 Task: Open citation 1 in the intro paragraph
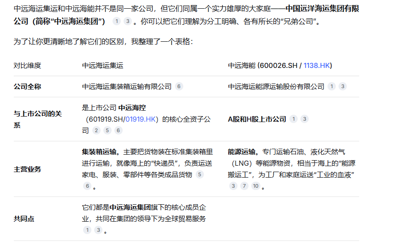coord(117,21)
